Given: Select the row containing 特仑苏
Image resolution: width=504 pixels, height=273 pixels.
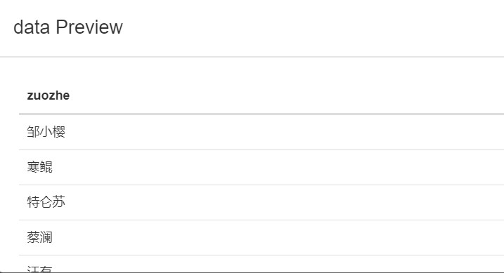Looking at the screenshot, I should tap(261, 202).
